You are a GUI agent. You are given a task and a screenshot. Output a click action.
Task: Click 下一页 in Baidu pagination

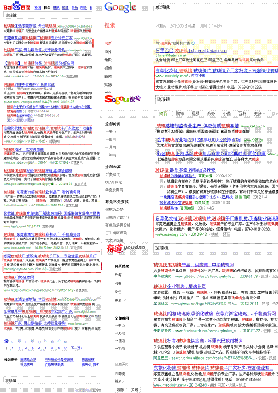[x=77, y=348]
